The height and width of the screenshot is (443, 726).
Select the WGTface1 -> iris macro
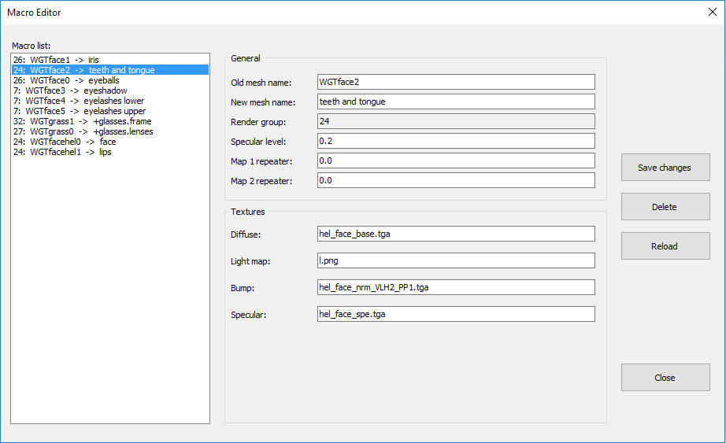coord(110,60)
